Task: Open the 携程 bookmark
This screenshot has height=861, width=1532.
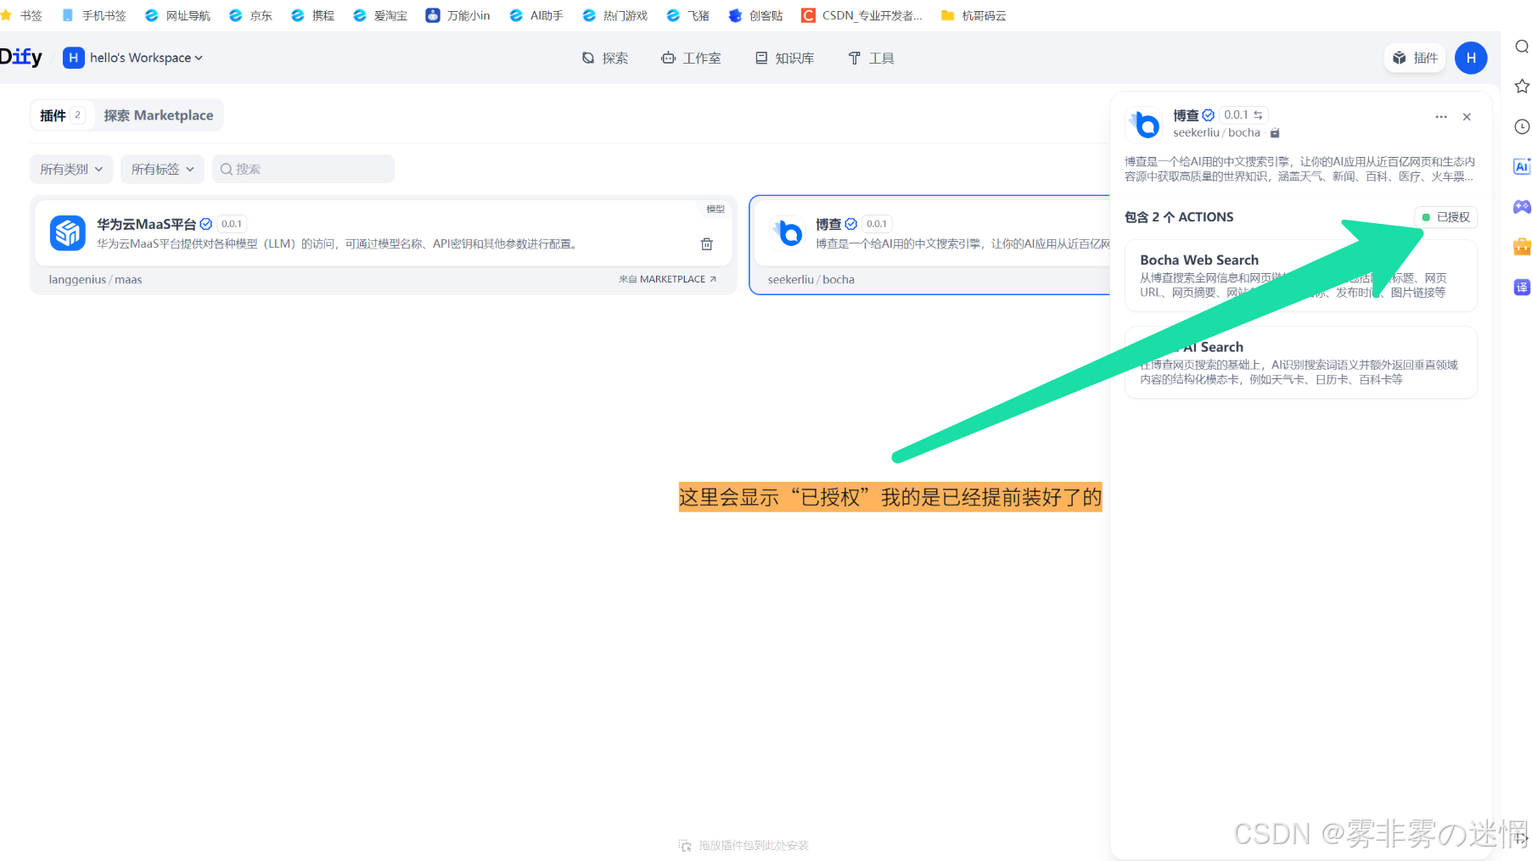Action: [312, 15]
